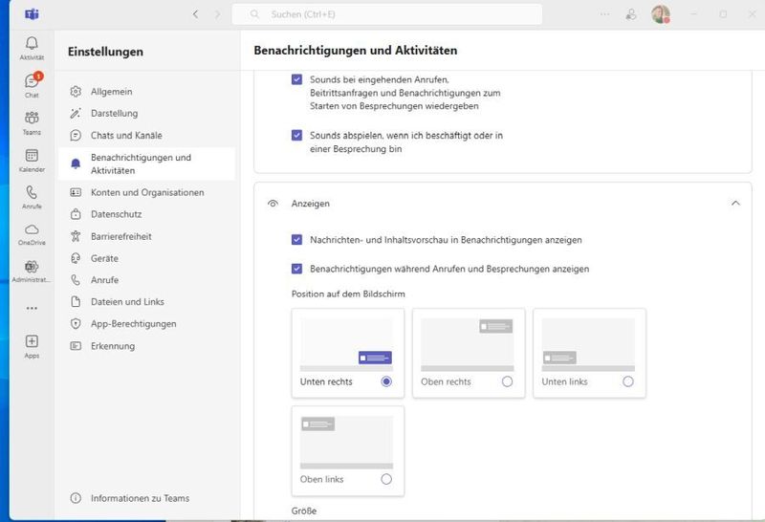
Task: Click the profile avatar picture
Action: (x=660, y=14)
